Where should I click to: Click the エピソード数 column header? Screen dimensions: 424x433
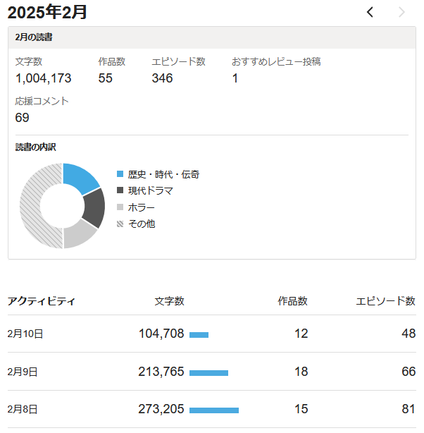[x=385, y=301]
